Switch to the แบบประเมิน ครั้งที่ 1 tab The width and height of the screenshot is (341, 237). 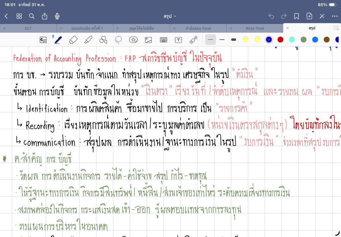point(87,28)
